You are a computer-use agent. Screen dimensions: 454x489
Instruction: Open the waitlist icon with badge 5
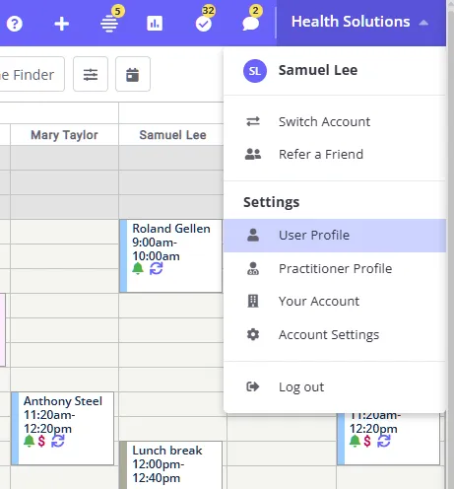tap(110, 22)
